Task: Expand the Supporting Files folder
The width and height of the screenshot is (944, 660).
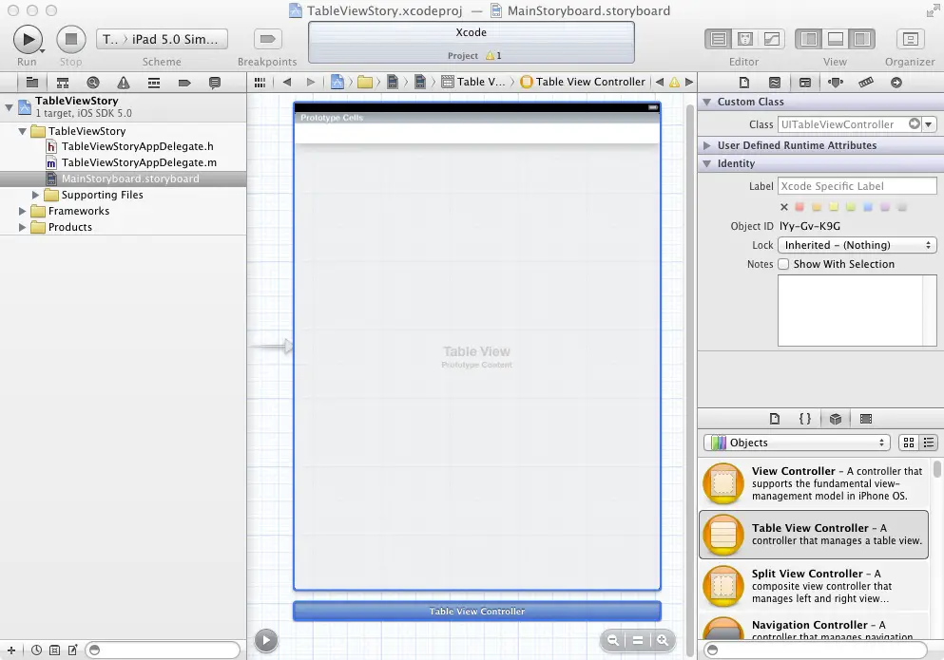Action: [x=36, y=195]
